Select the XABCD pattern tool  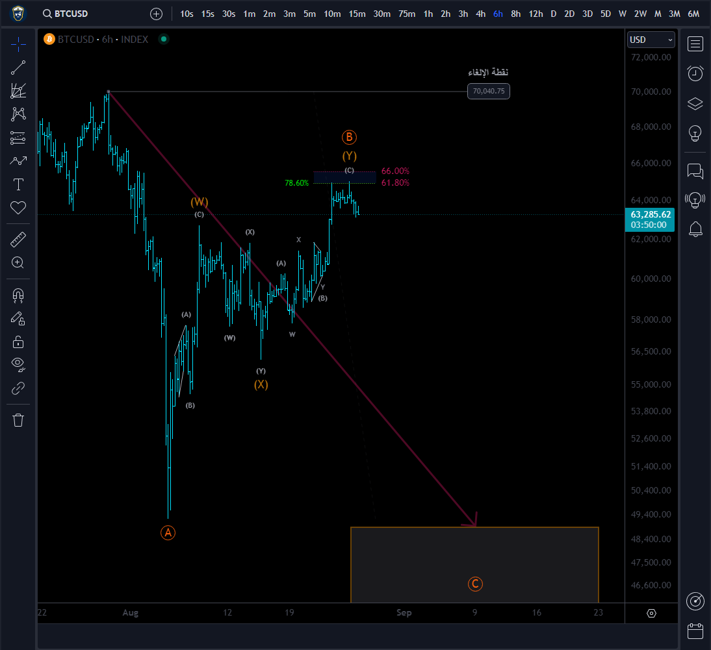tap(18, 114)
